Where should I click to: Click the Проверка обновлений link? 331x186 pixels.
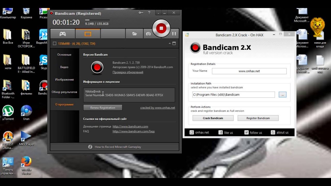pyautogui.click(x=128, y=72)
